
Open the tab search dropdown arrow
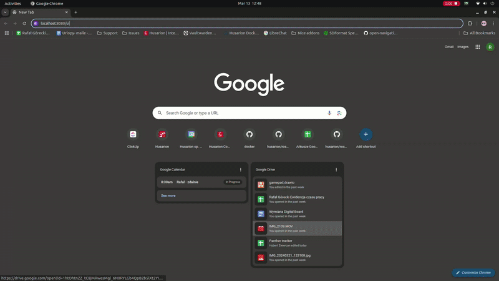tap(5, 12)
